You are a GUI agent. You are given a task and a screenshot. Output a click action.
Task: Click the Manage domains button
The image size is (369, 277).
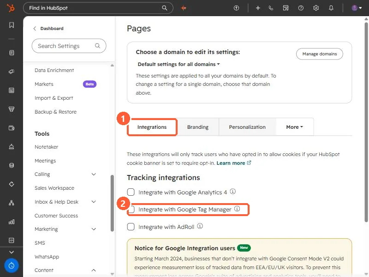click(319, 54)
